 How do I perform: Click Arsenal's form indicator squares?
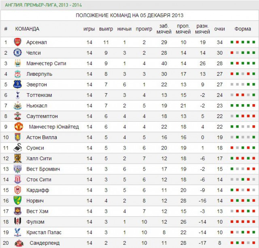pyautogui.click(x=242, y=42)
